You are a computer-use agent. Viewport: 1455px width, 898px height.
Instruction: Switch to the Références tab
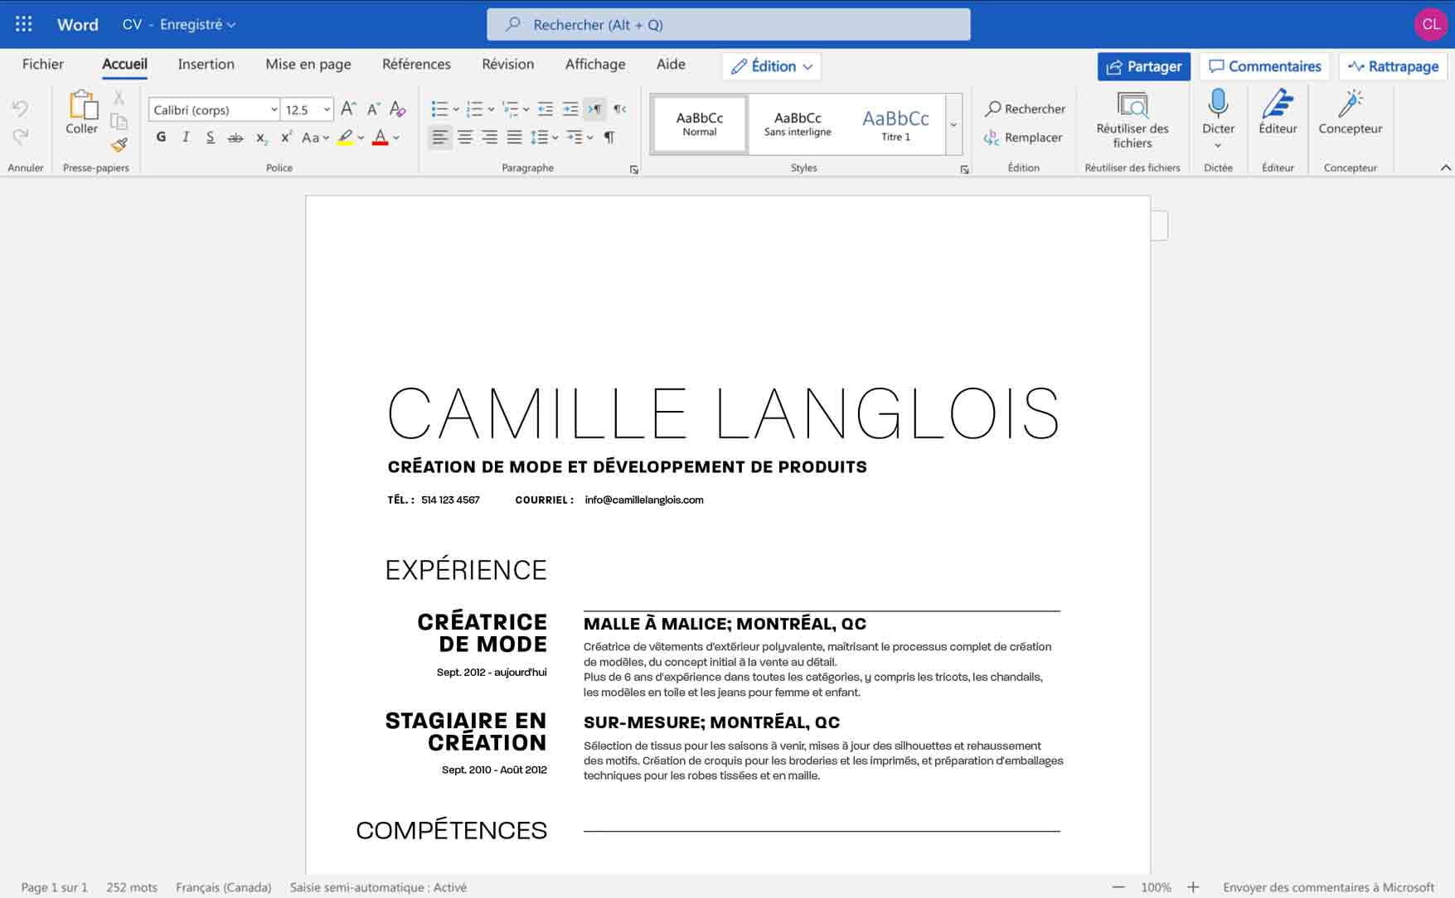click(x=416, y=64)
